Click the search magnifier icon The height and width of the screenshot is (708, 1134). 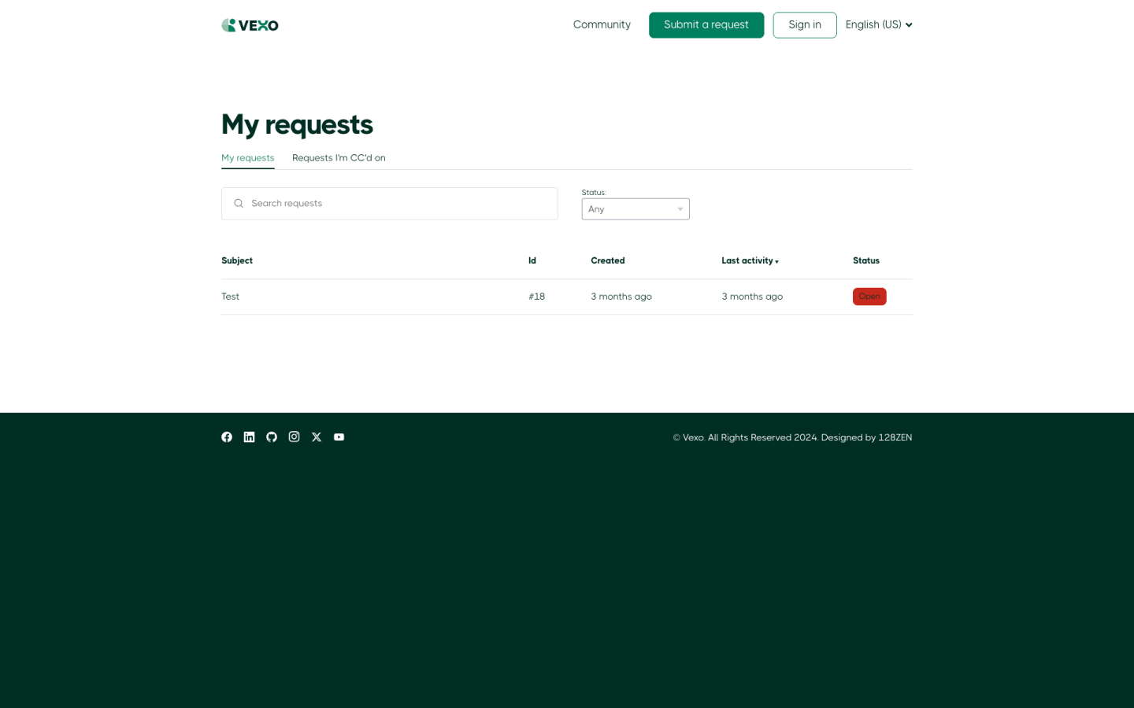click(x=239, y=204)
